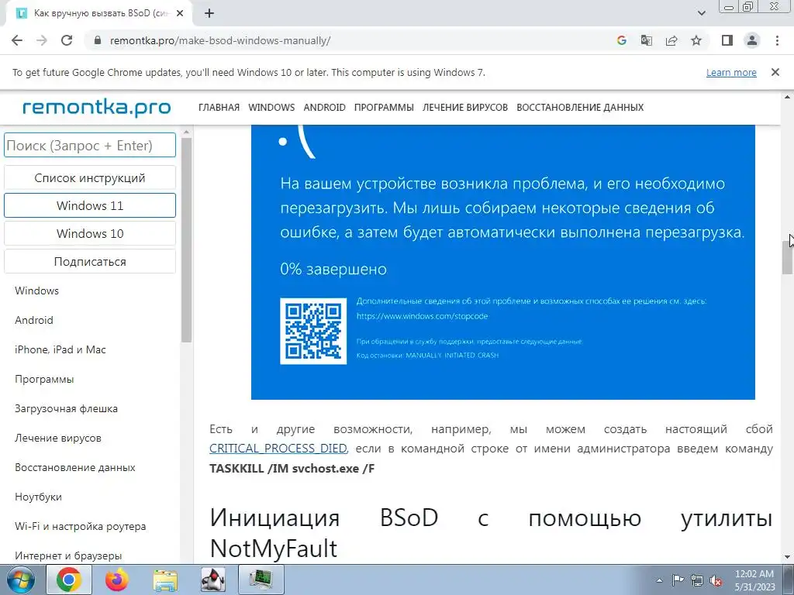Click the Список инструкций button
Image resolution: width=794 pixels, height=595 pixels.
tap(90, 177)
